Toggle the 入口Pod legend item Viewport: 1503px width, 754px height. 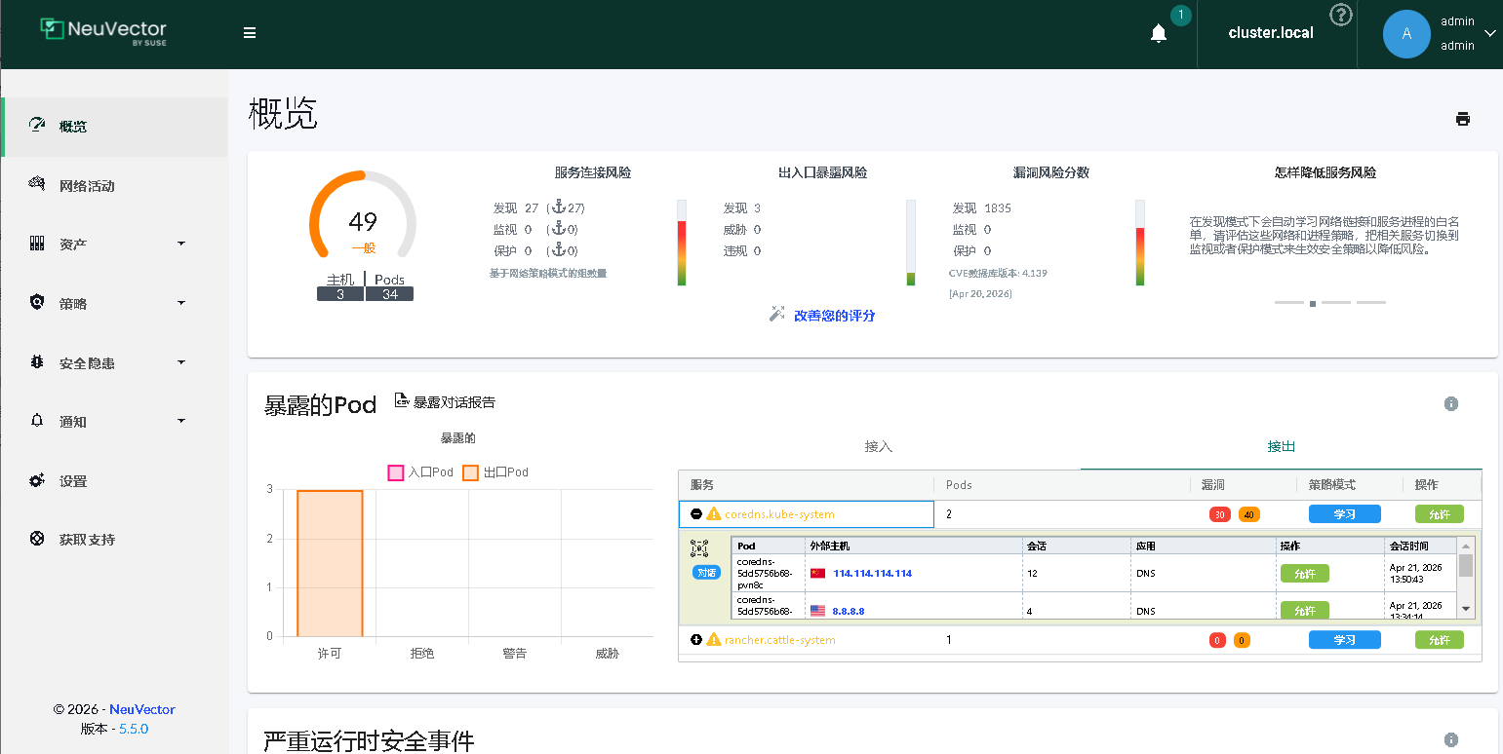pos(396,472)
